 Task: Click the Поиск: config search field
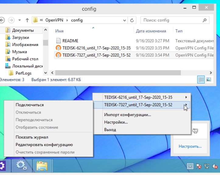[x=172, y=20]
